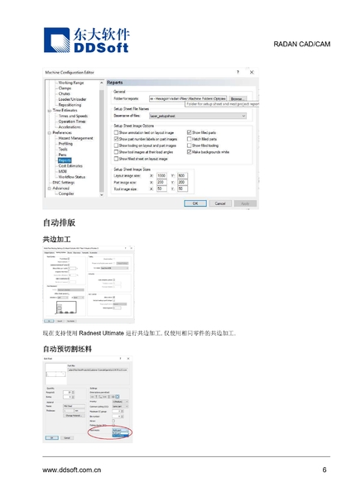Image resolution: width=351 pixels, height=496 pixels.
Task: Uncheck Show part number labels on part images
Action: (x=116, y=139)
